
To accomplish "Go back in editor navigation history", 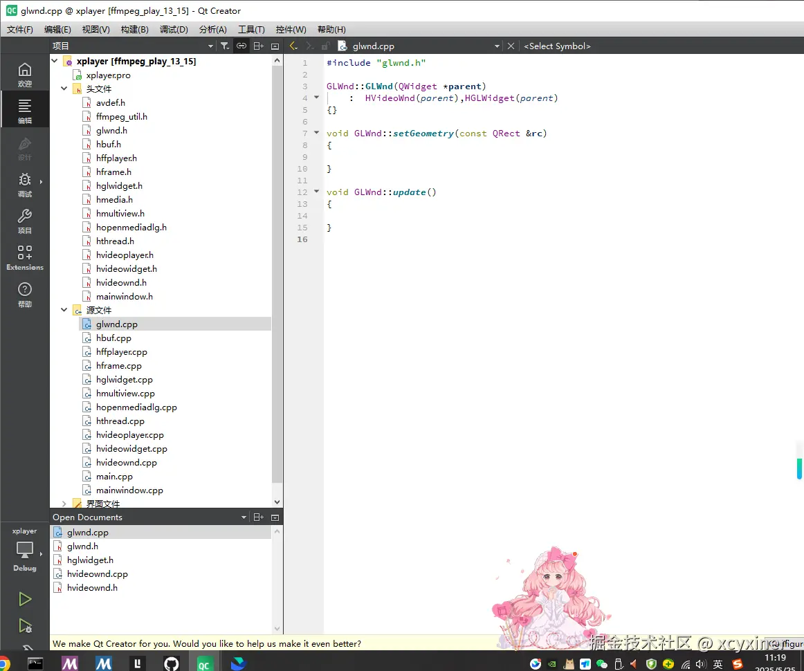I will 293,46.
